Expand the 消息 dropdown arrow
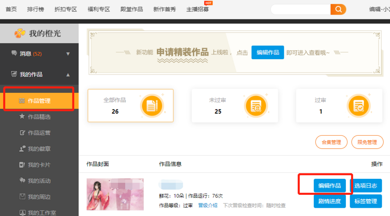Image resolution: width=390 pixels, height=216 pixels. pos(68,54)
